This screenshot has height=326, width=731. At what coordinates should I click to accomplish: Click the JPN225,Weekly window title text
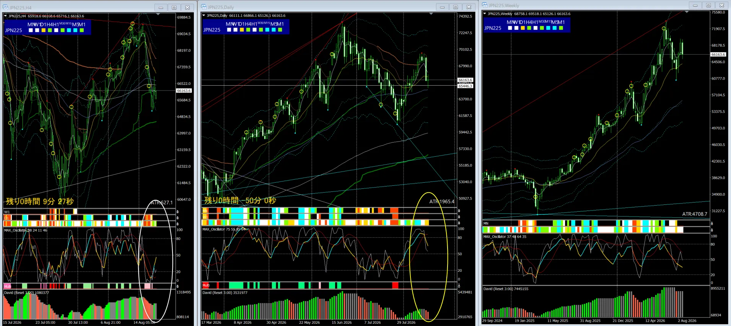pos(504,5)
